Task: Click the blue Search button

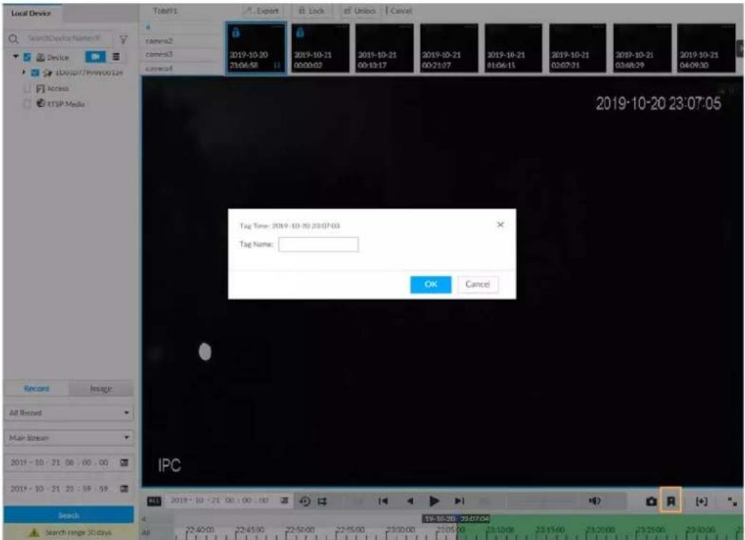Action: pyautogui.click(x=69, y=515)
